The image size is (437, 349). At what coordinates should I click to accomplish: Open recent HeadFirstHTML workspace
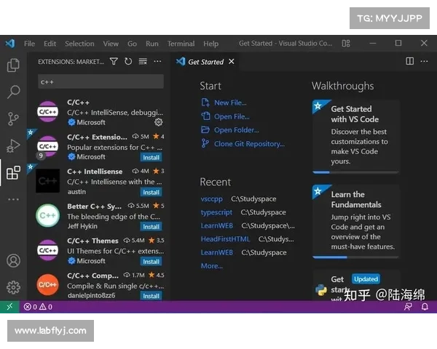point(225,239)
